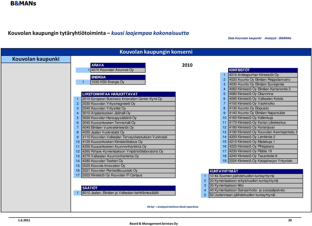Click the B&MANs logo
Viewport: 312px width, 226px height.
[x=23, y=3]
